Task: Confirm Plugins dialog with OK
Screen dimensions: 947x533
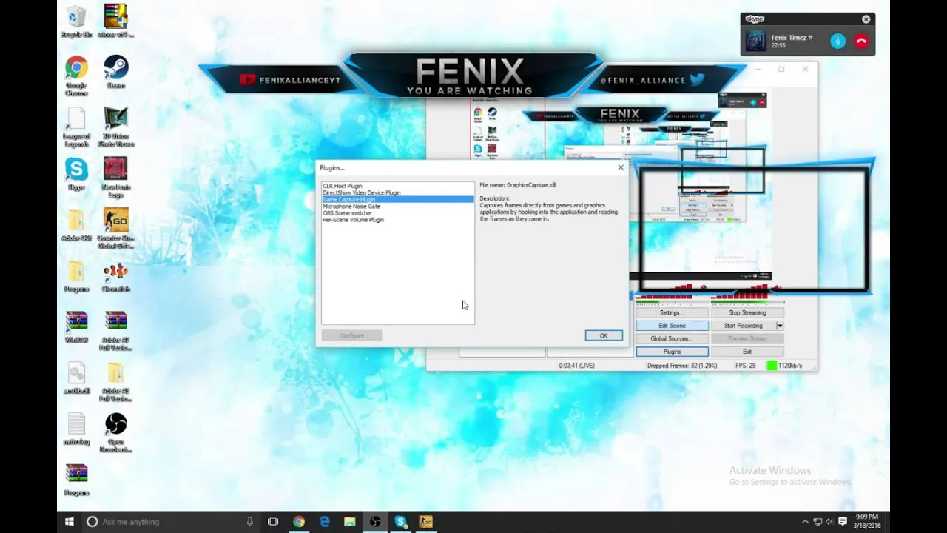Action: click(x=604, y=335)
